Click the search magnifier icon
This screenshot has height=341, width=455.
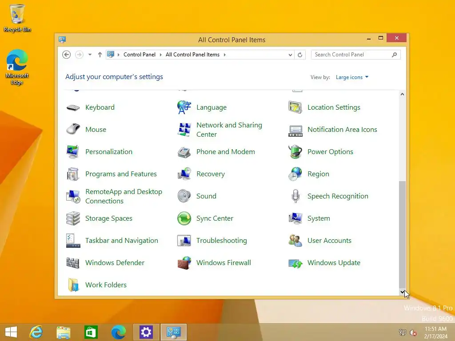click(x=394, y=55)
